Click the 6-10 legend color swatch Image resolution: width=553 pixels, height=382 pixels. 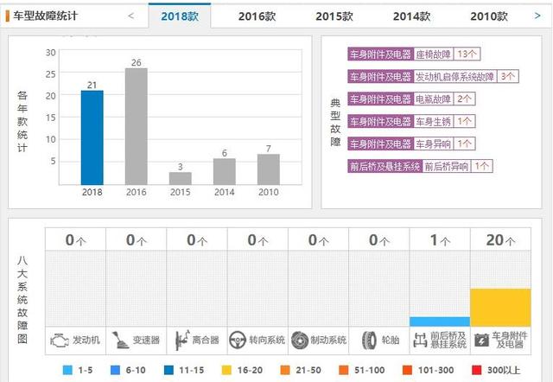[115, 370]
